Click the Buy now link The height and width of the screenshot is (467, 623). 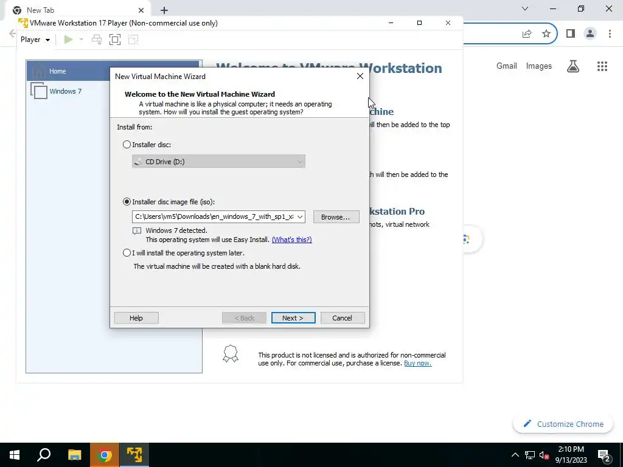417,363
